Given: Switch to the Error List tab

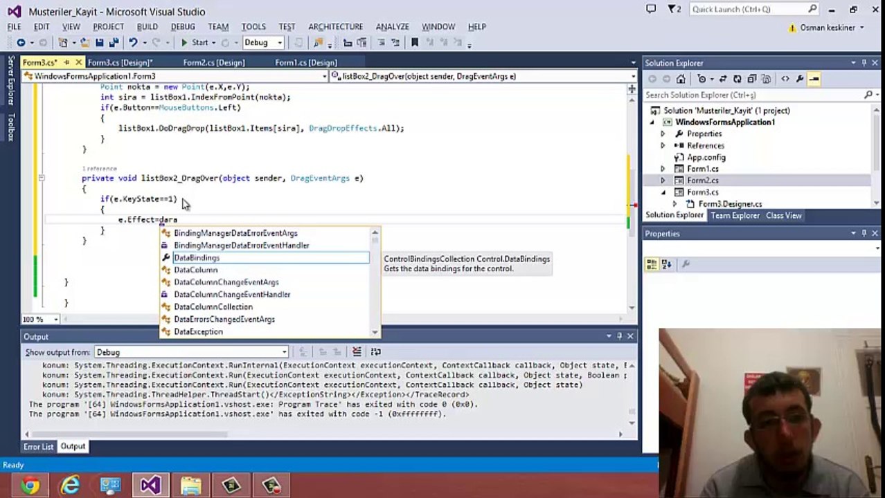Looking at the screenshot, I should 38,447.
